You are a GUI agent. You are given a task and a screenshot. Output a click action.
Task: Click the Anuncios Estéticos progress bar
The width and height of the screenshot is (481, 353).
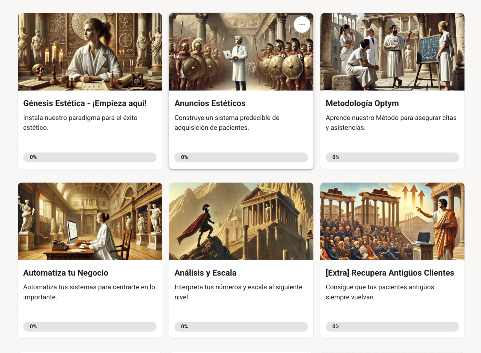(241, 157)
